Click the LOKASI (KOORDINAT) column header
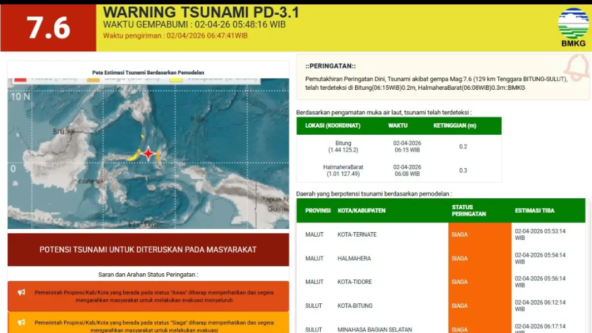 click(x=333, y=126)
